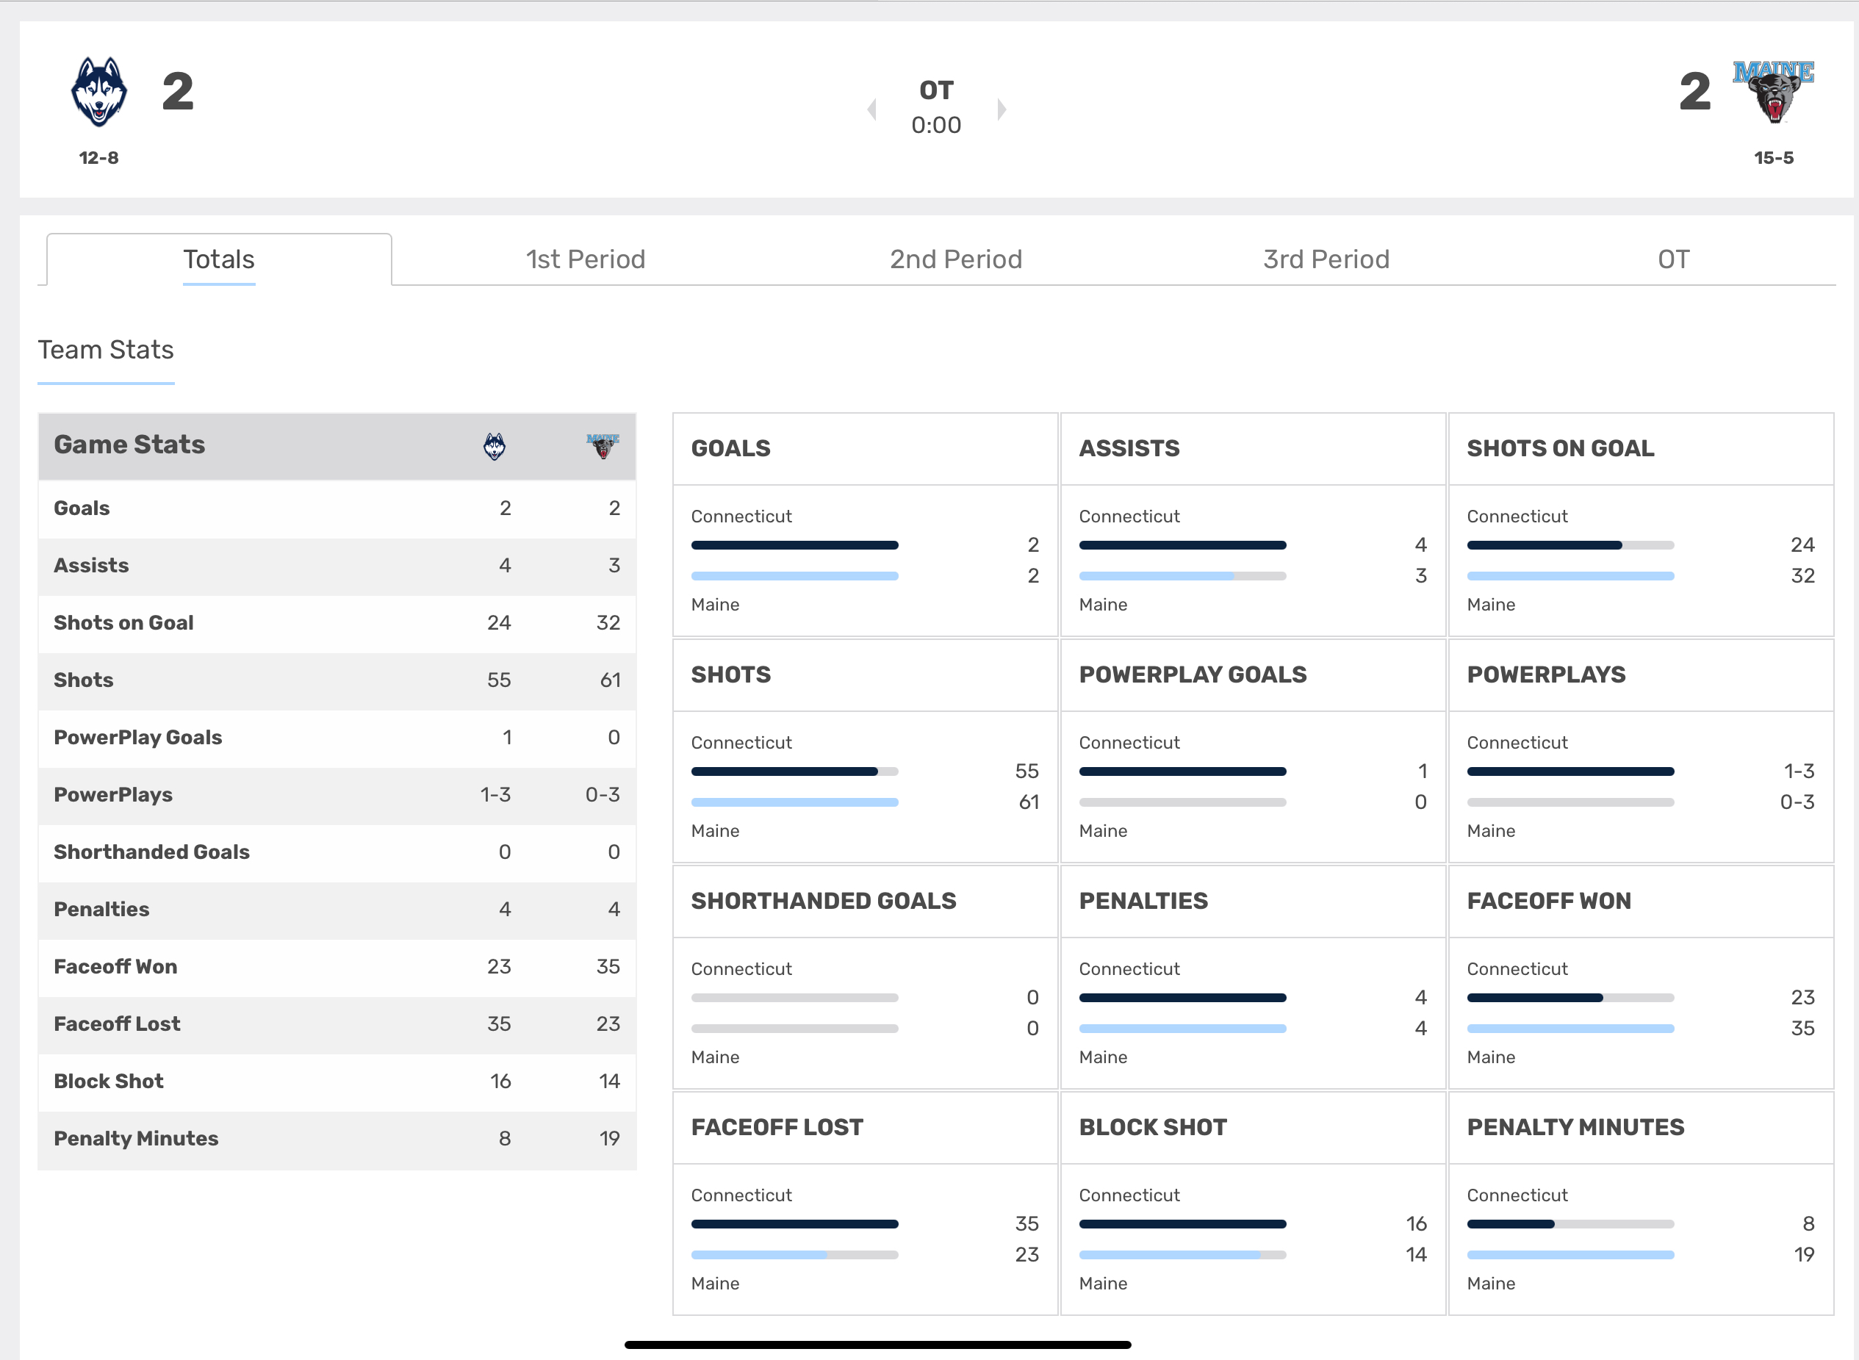Select the Faceoff Lost table row
The width and height of the screenshot is (1859, 1360).
[x=337, y=1024]
